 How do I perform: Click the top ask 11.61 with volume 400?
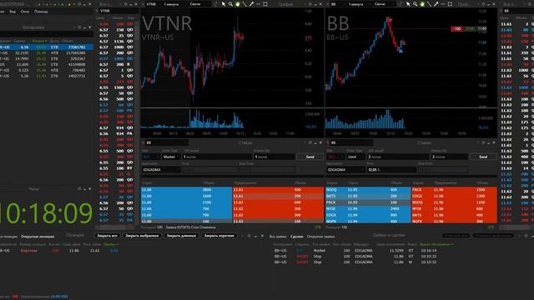278,190
